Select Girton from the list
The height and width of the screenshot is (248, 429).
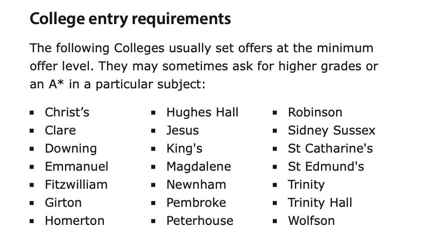(x=63, y=203)
